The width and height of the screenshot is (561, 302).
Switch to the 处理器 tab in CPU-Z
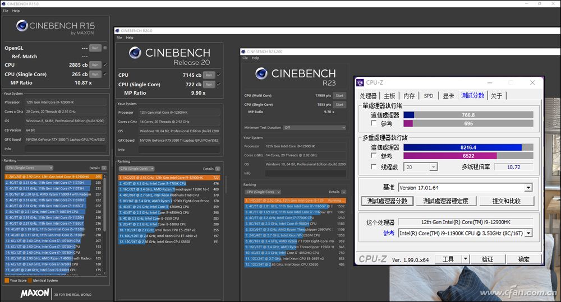[368, 96]
